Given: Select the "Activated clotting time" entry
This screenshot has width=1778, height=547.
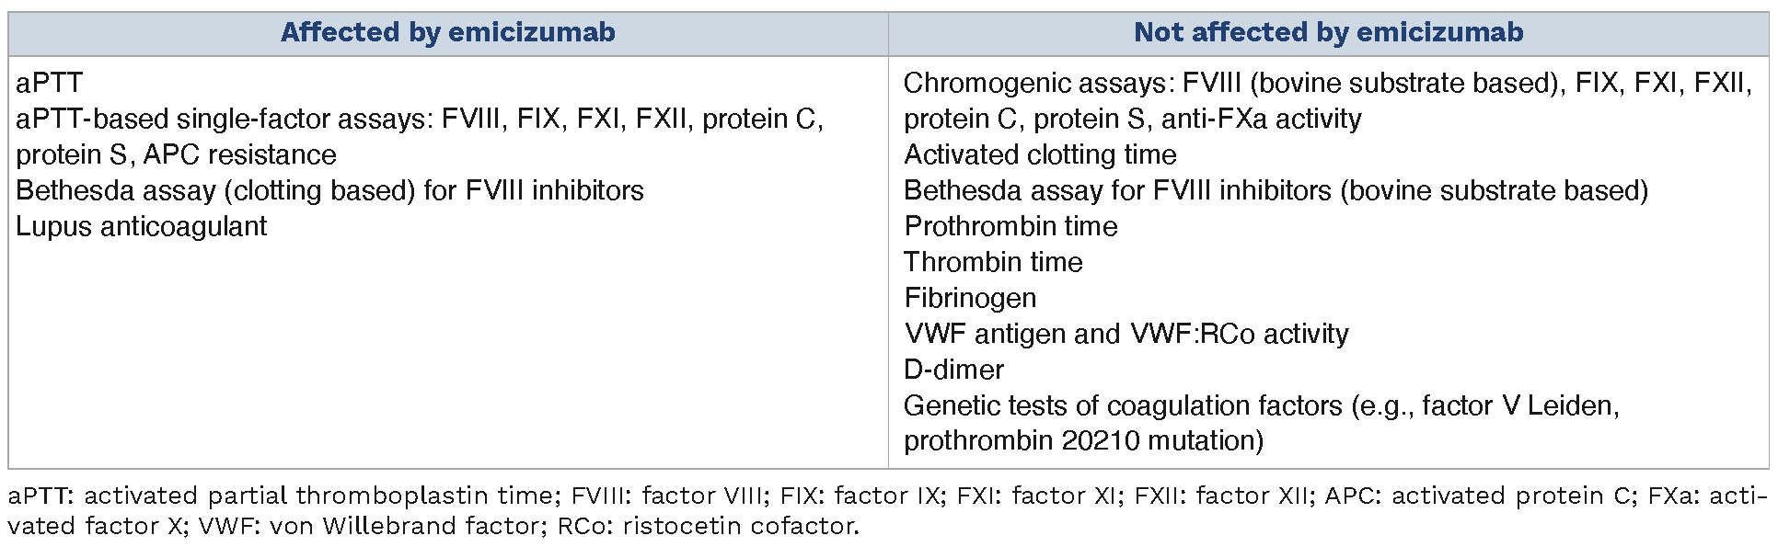Looking at the screenshot, I should coord(1040,154).
